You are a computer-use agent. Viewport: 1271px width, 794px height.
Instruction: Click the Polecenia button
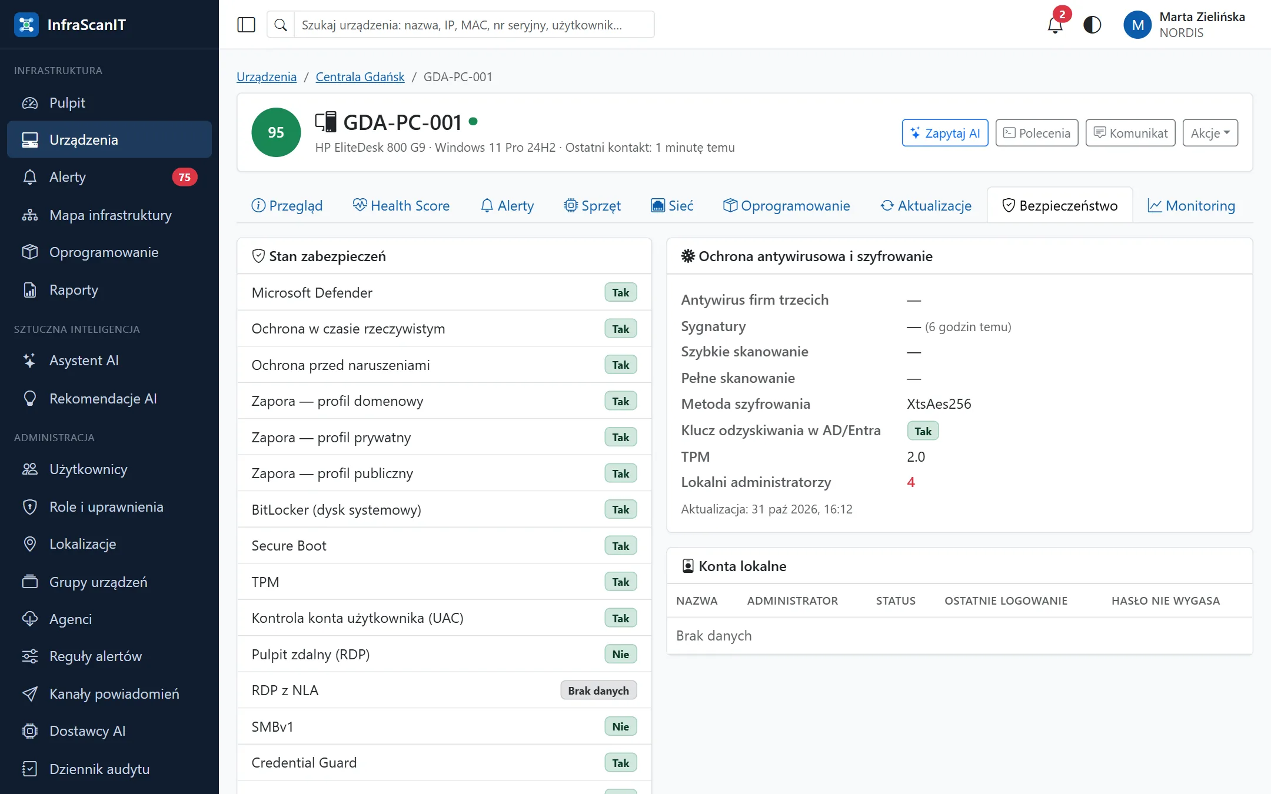(x=1037, y=133)
